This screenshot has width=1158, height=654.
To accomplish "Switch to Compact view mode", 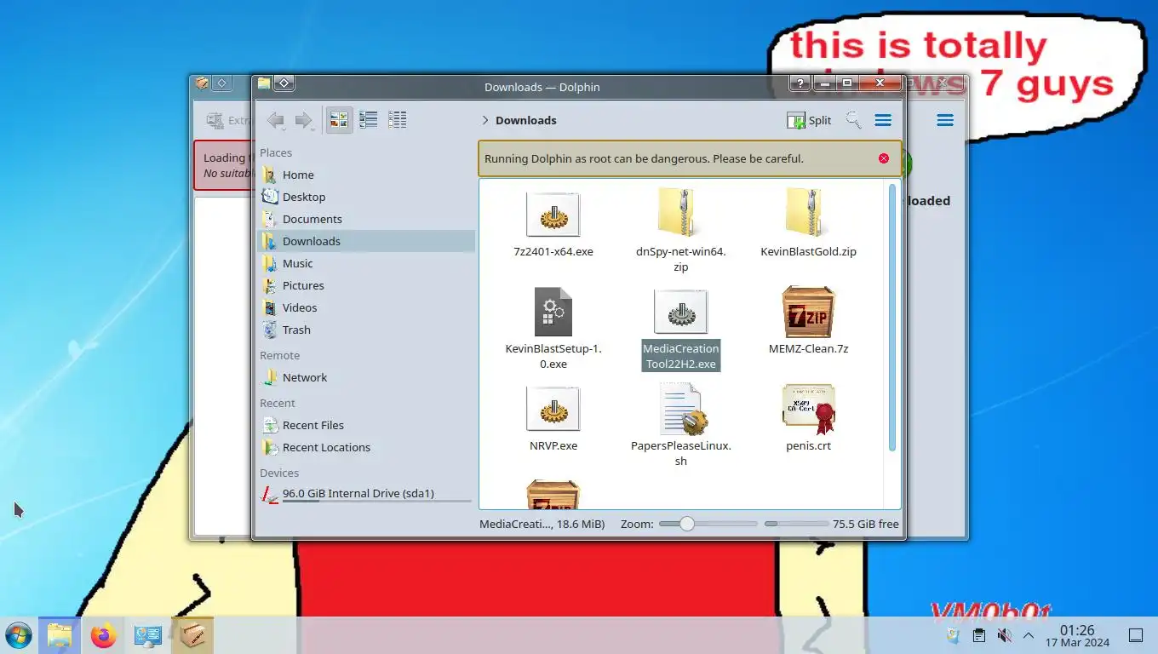I will point(369,120).
